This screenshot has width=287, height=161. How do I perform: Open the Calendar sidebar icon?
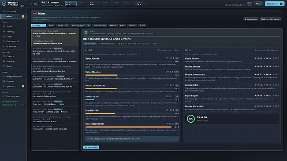click(x=4, y=56)
